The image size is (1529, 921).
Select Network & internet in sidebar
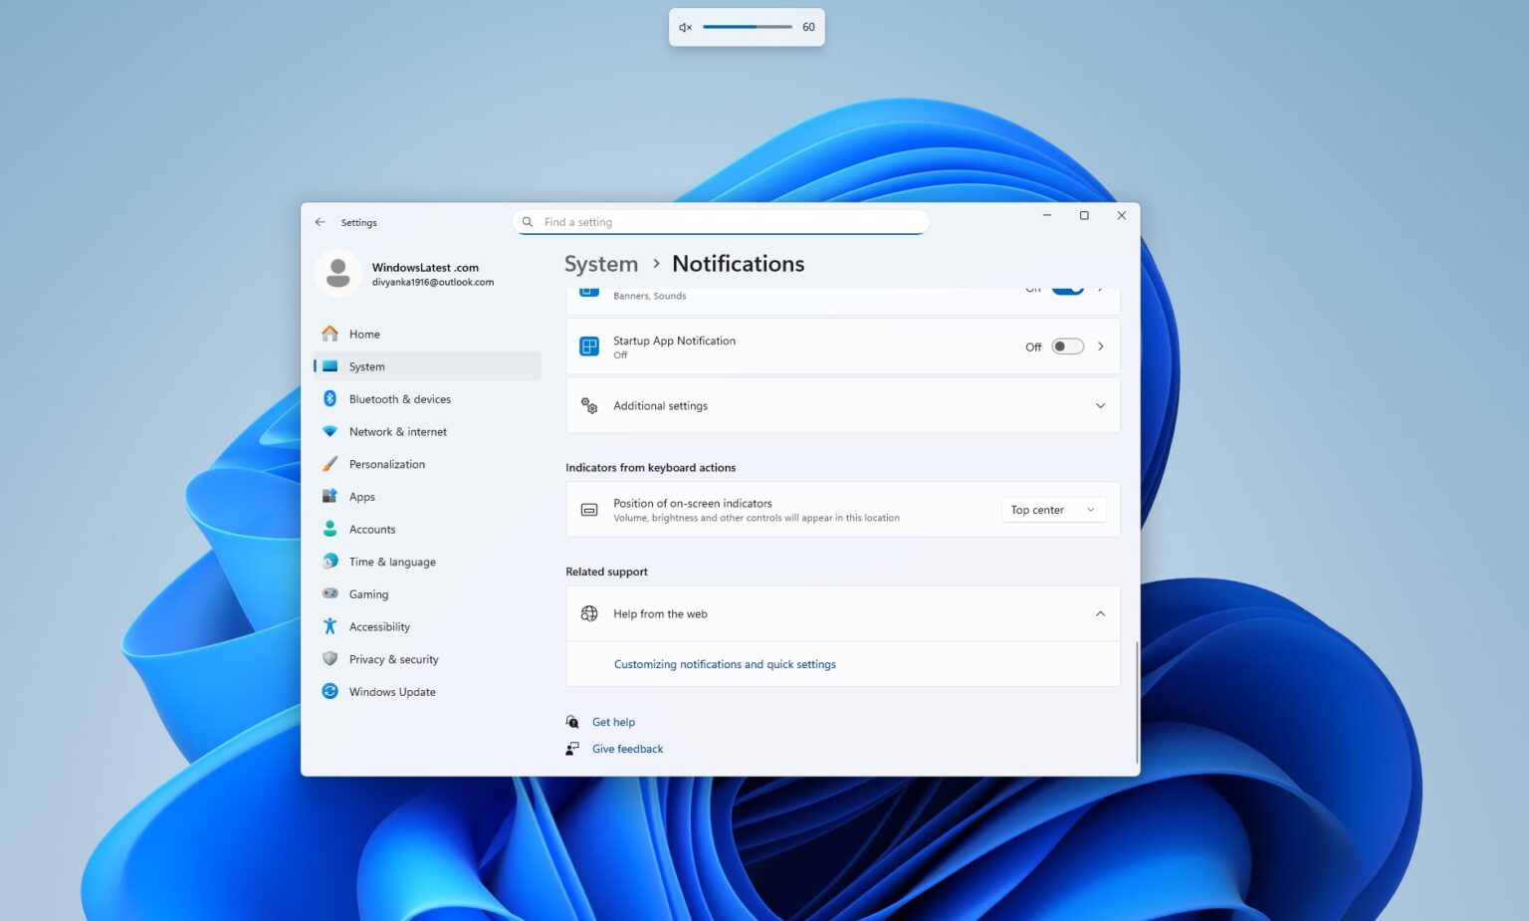click(396, 431)
